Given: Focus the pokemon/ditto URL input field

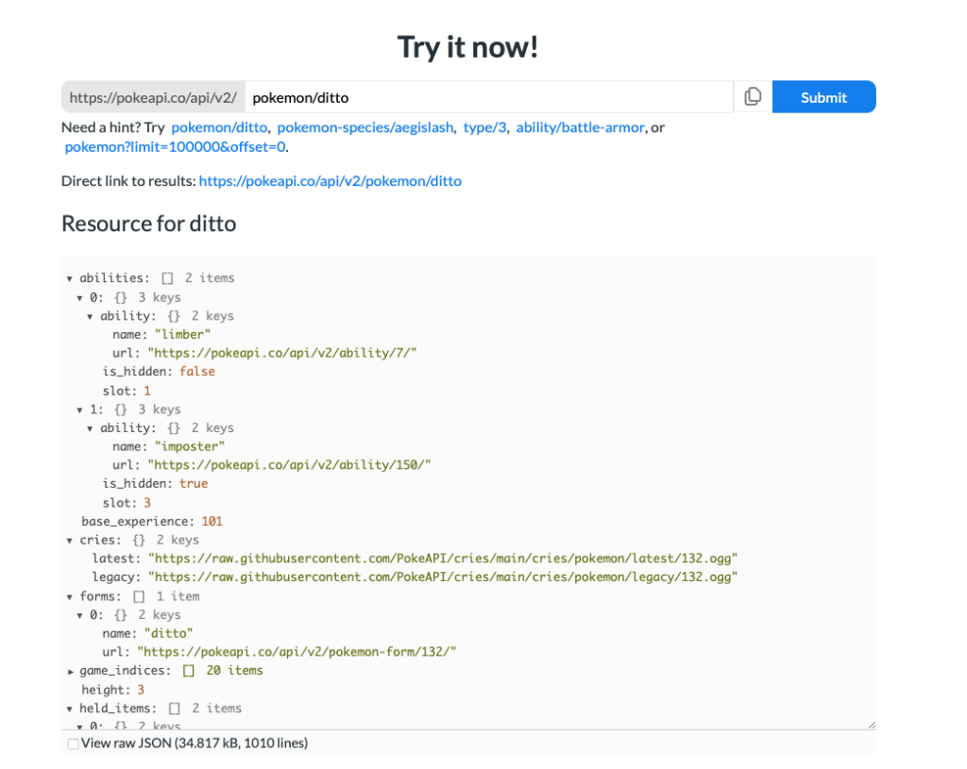Looking at the screenshot, I should point(489,97).
